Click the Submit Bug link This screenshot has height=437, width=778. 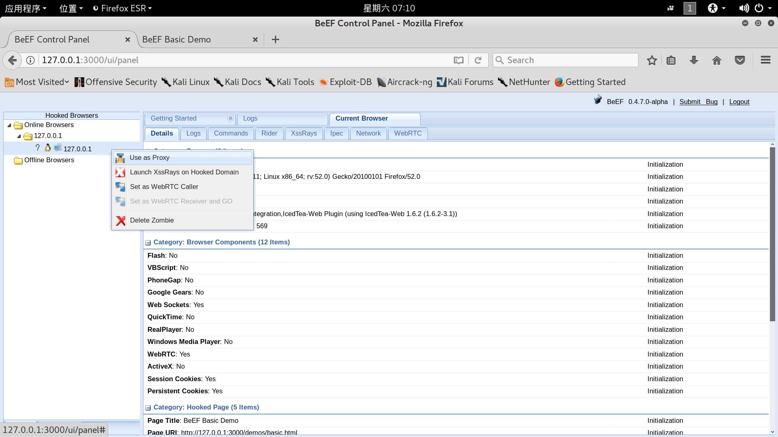(698, 102)
